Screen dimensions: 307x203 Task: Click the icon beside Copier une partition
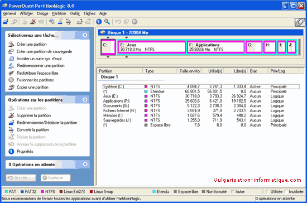tap(11, 87)
